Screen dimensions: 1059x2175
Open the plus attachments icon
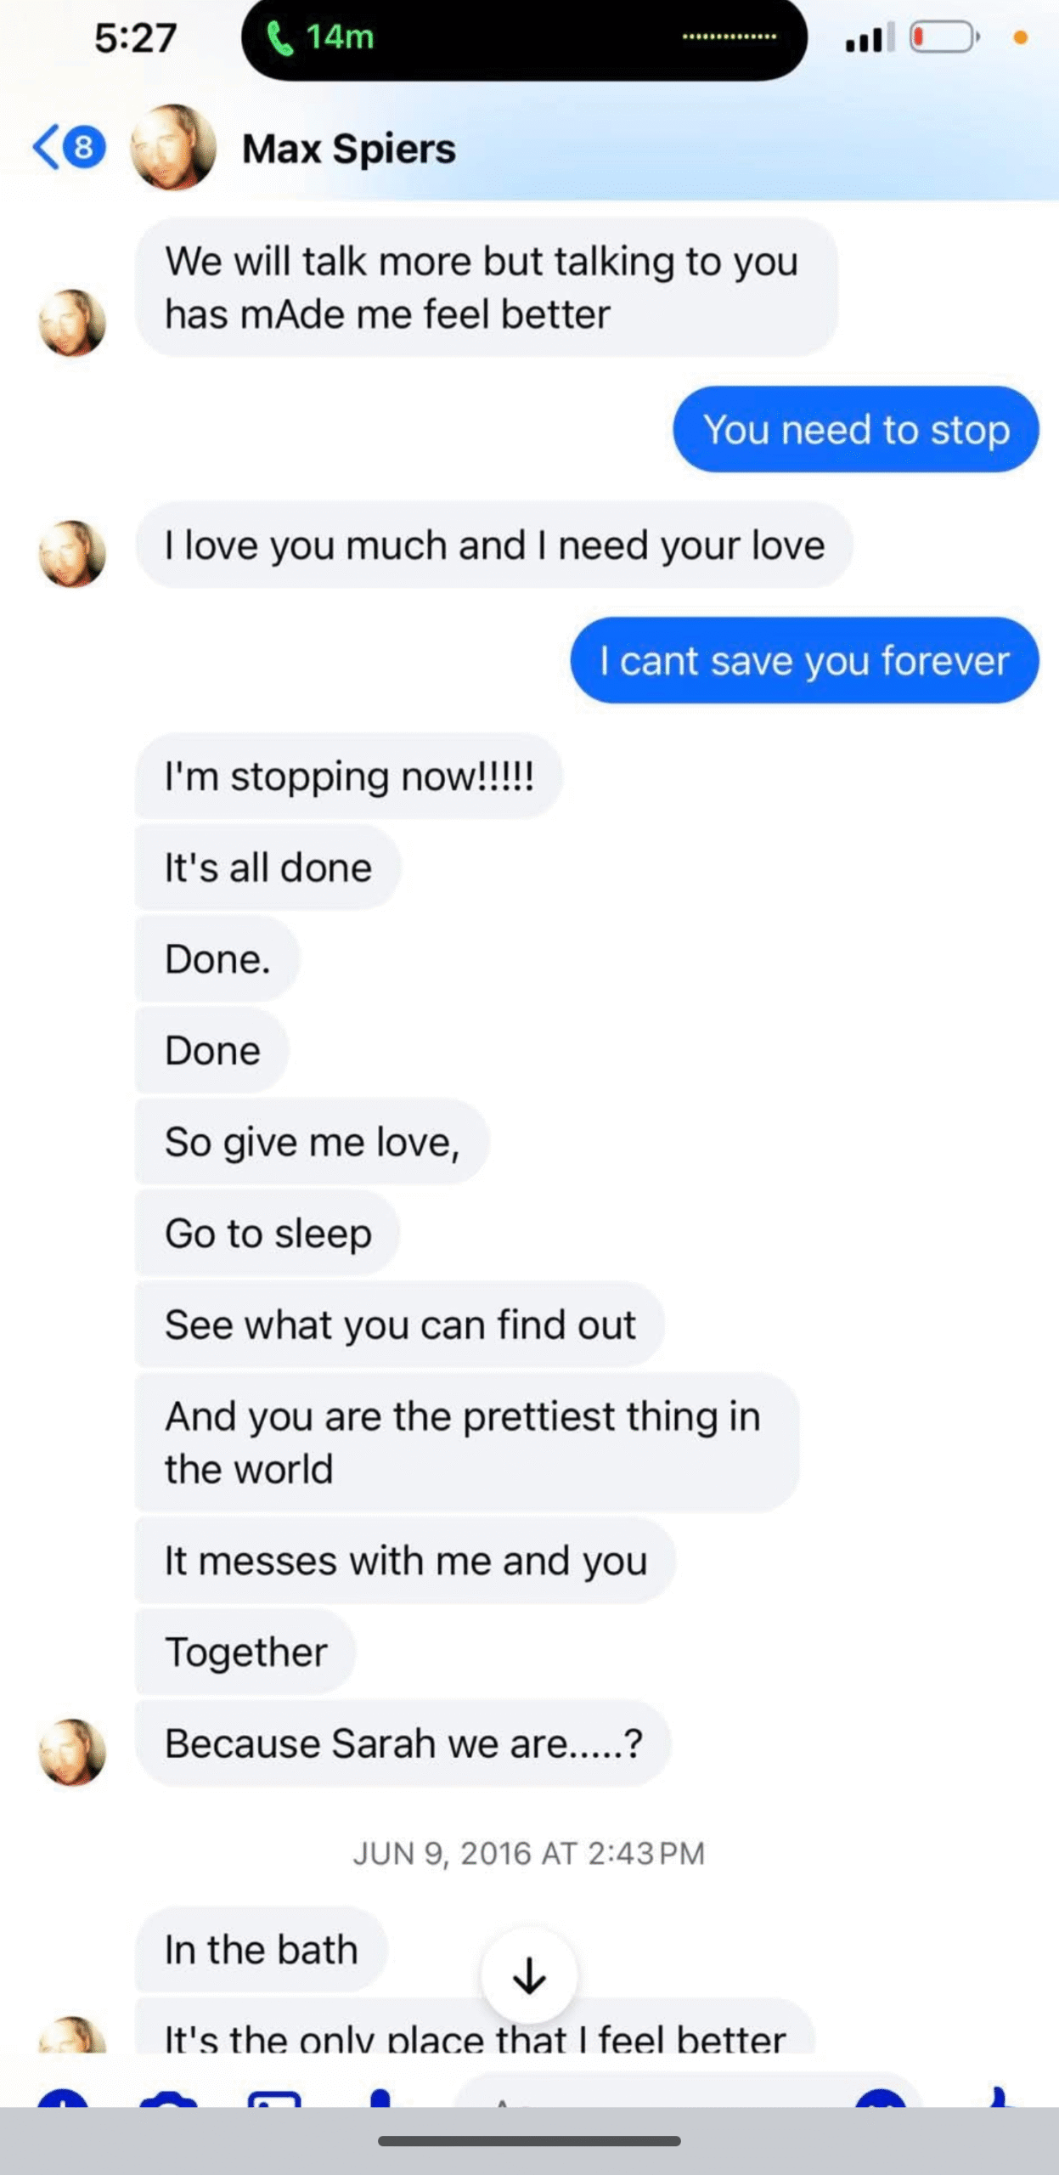point(62,2097)
